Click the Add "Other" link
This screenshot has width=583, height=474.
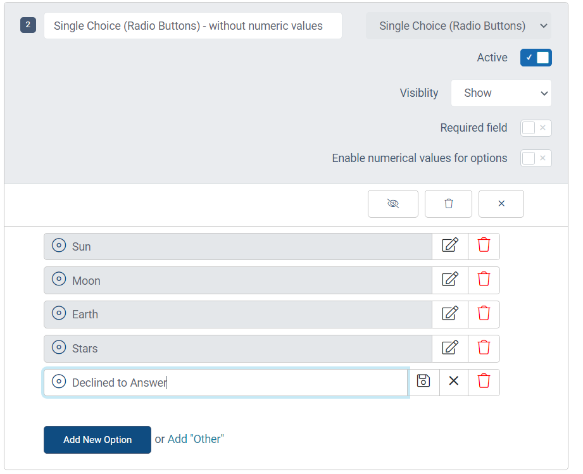click(x=196, y=439)
